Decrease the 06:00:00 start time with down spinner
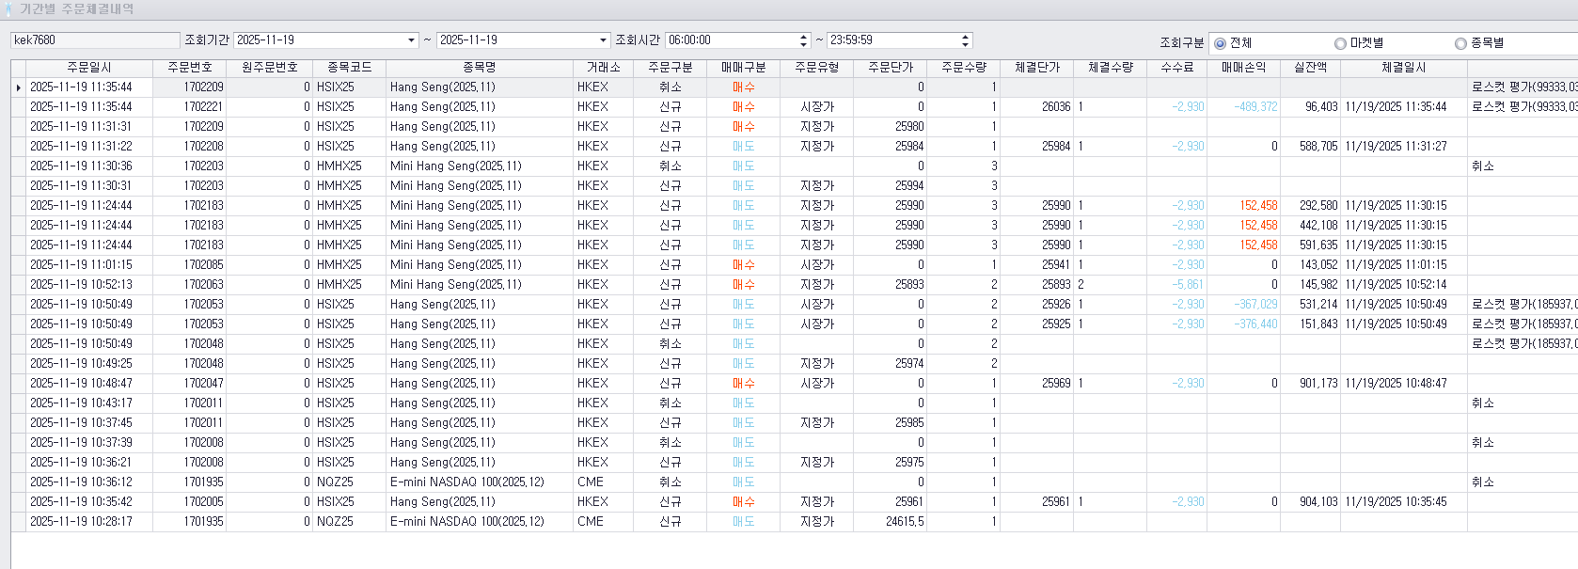Image resolution: width=1578 pixels, height=569 pixels. [x=803, y=44]
